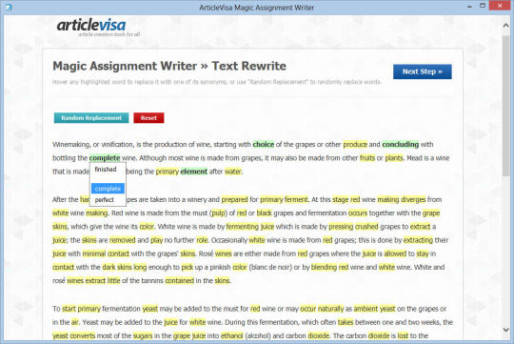The width and height of the screenshot is (514, 344).
Task: Click the highlighted word 'crushed'
Action: click(x=366, y=227)
